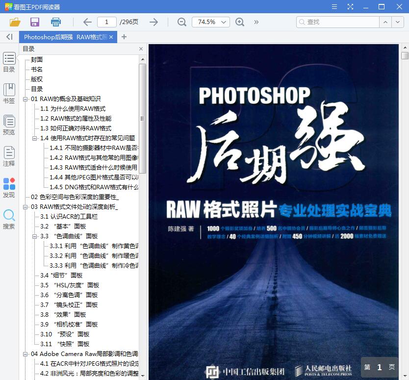Jump to 版权 in outline
The height and width of the screenshot is (380, 409).
37,79
